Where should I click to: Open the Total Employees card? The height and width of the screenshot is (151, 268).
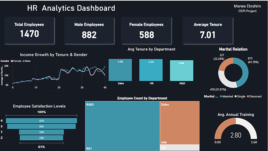click(x=29, y=31)
